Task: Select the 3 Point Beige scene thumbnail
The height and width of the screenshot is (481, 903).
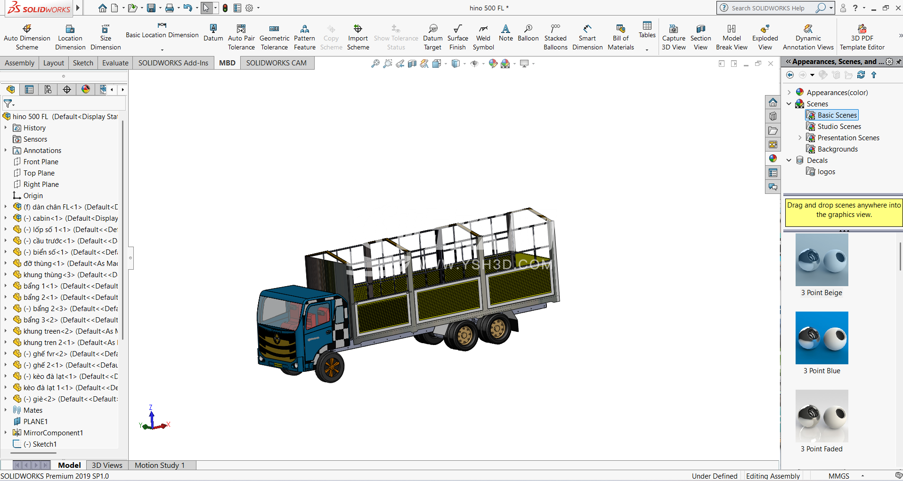Action: pyautogui.click(x=822, y=260)
